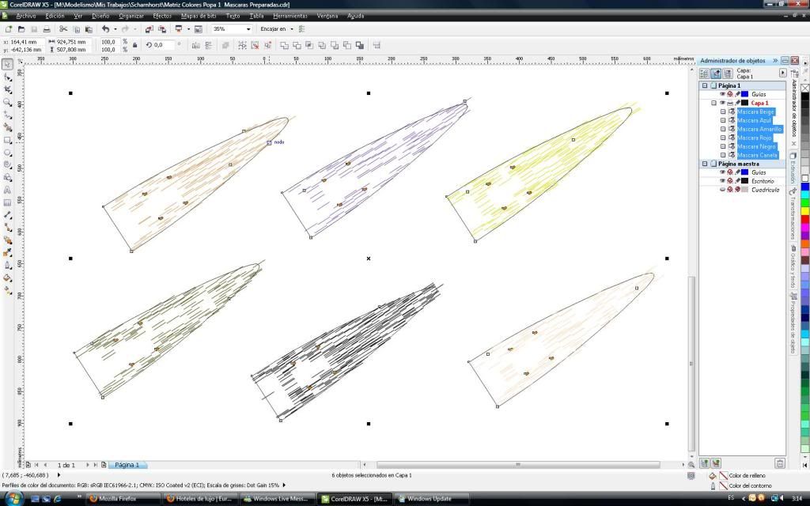Select the Table tool
The width and height of the screenshot is (810, 506).
(x=8, y=202)
